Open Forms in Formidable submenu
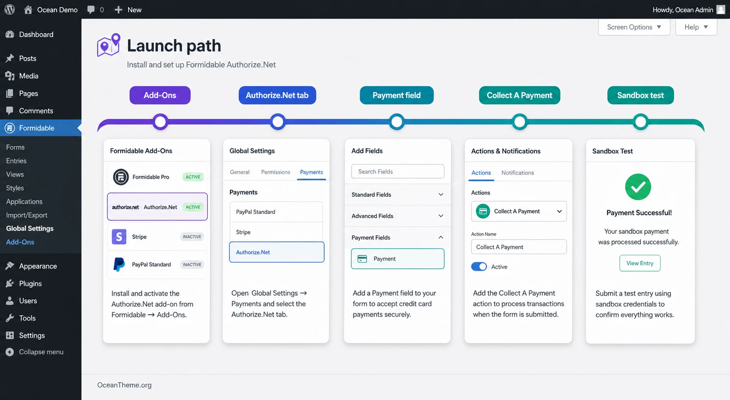 coord(16,147)
